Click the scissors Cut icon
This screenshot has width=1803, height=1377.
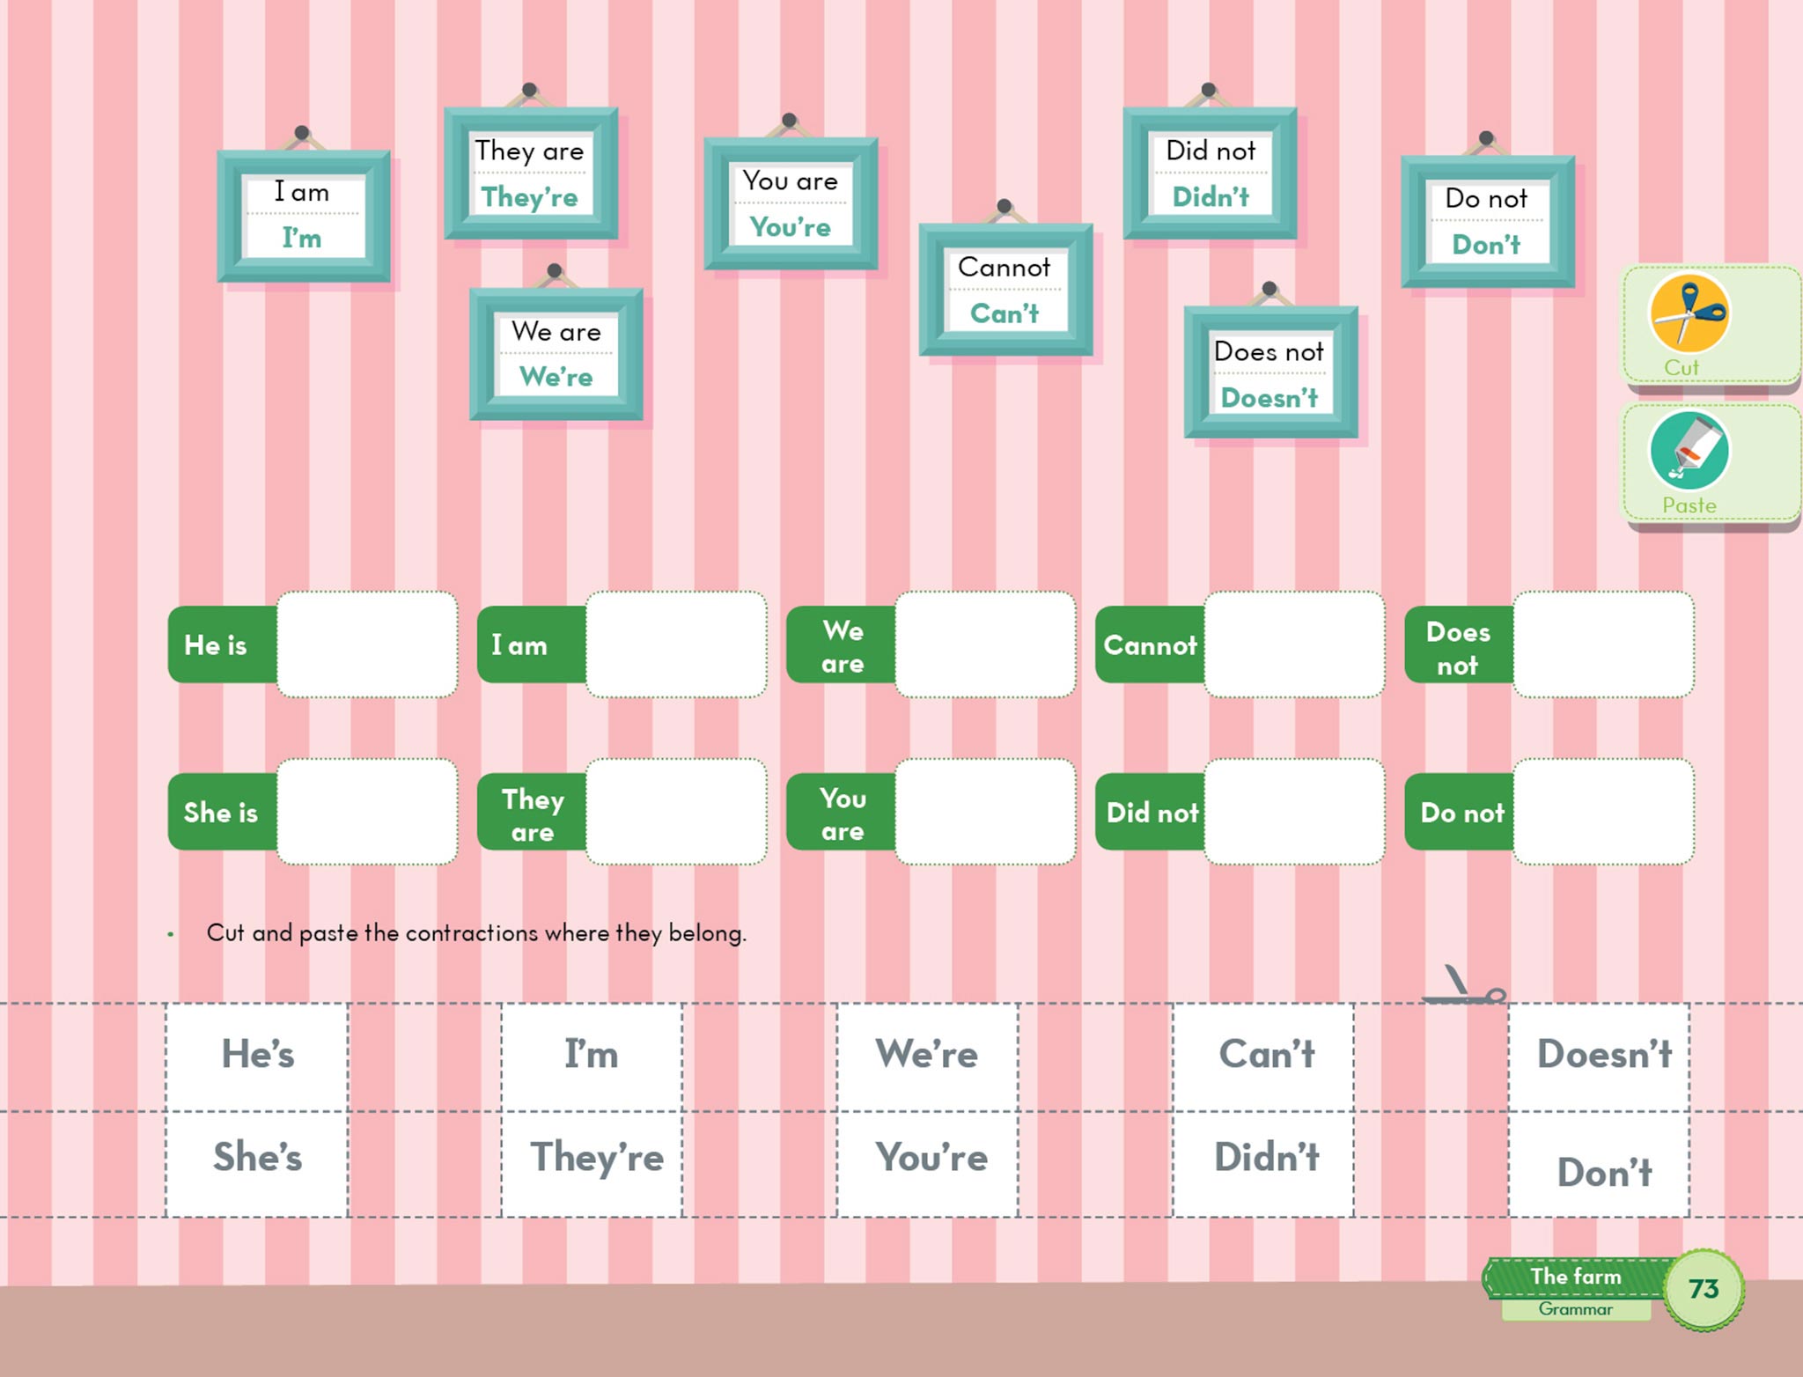point(1689,313)
